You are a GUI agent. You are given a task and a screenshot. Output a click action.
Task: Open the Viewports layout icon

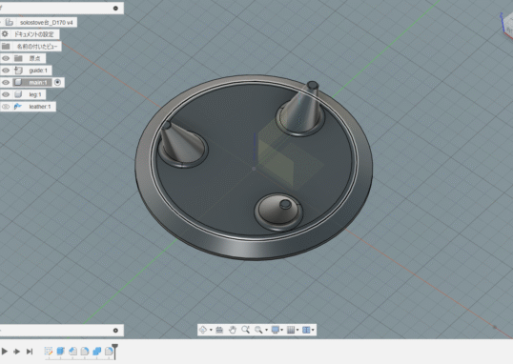(306, 330)
